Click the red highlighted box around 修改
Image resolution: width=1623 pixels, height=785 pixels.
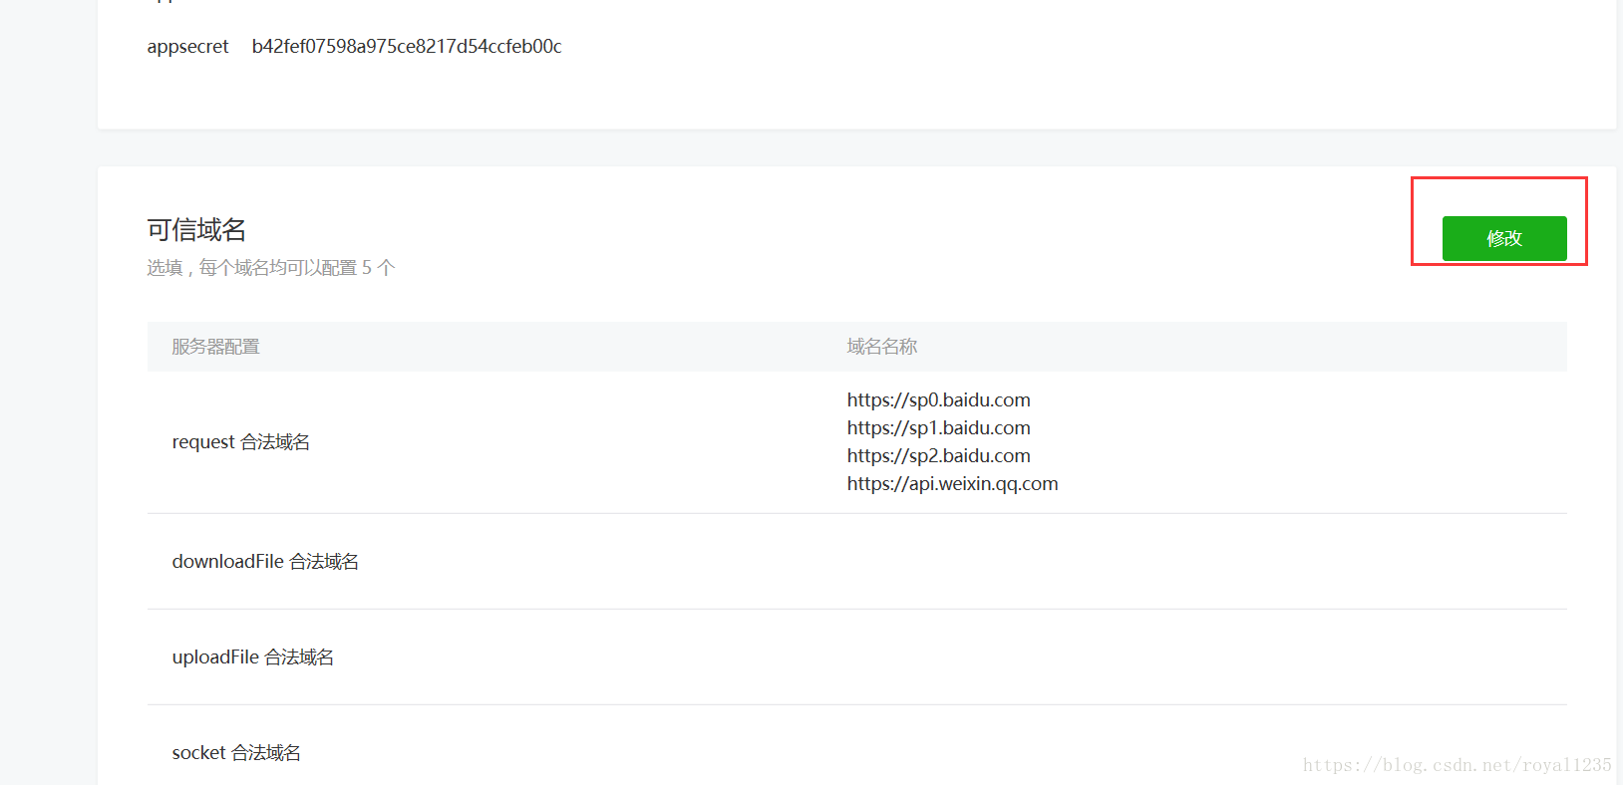click(x=1498, y=221)
